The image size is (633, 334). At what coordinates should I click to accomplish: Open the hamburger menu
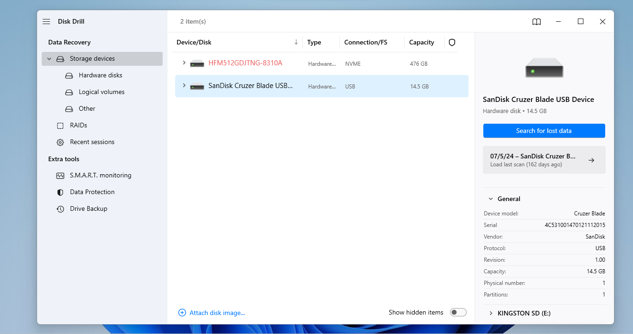pyautogui.click(x=46, y=22)
